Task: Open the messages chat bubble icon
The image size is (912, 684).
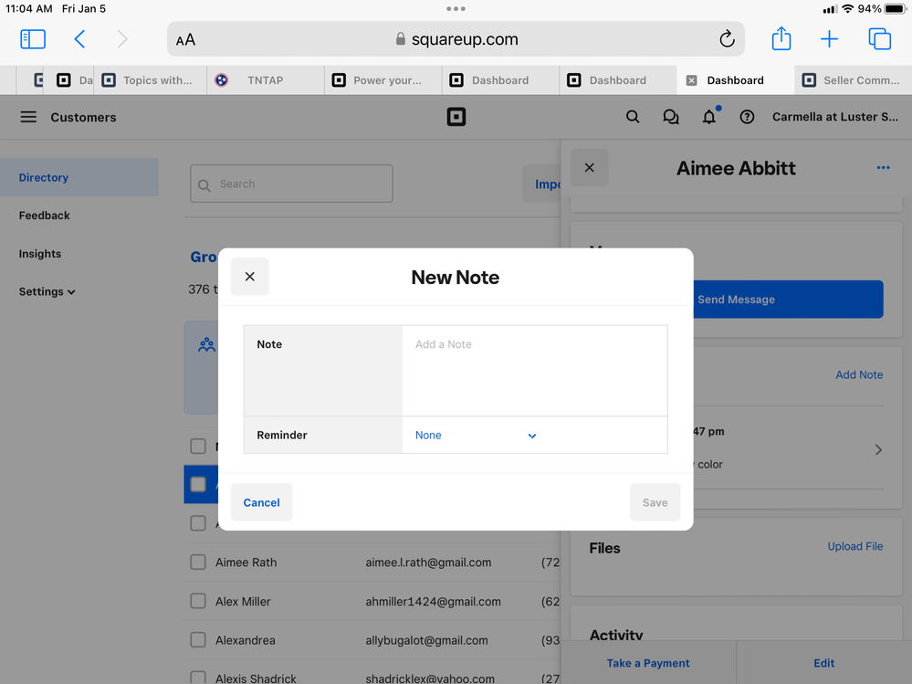Action: 671,117
